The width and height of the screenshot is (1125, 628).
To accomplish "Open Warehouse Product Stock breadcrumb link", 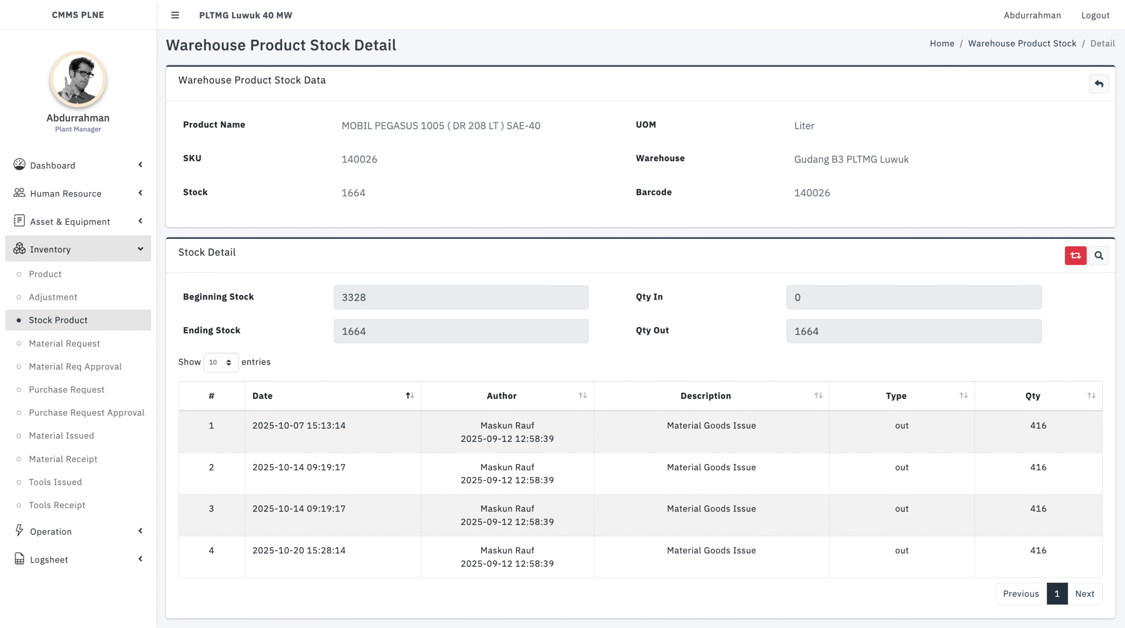I will (1022, 43).
